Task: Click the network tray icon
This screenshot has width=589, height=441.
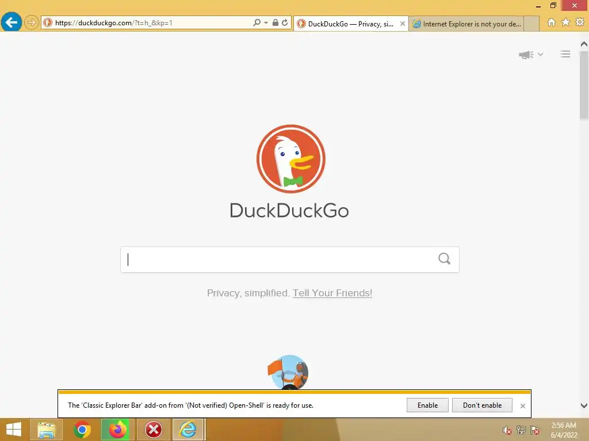Action: [521, 430]
